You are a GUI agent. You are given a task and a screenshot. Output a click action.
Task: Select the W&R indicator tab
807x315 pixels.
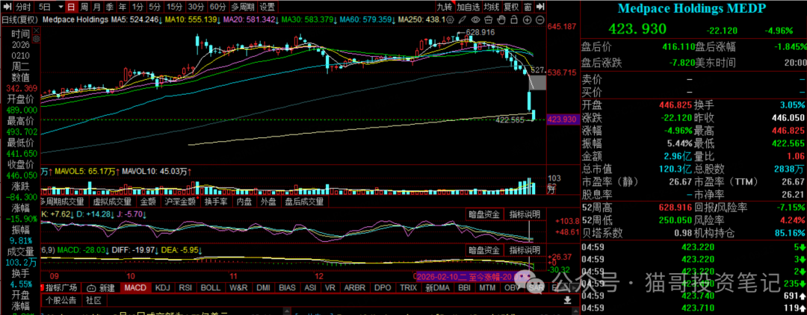[x=238, y=287]
